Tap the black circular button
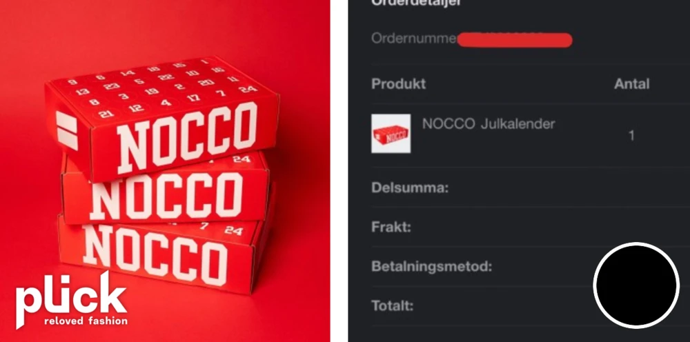The image size is (690, 342). pos(636,285)
